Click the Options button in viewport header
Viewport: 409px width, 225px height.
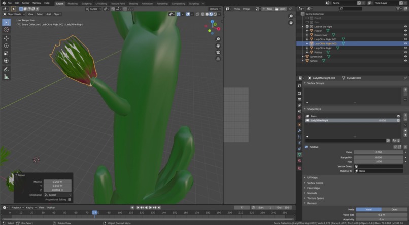click(x=215, y=9)
